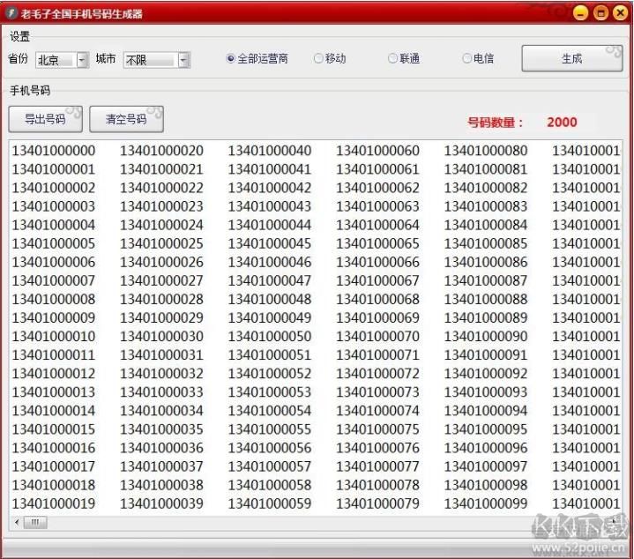The image size is (634, 559).
Task: Choose the 移动 carrier radio button
Action: [318, 59]
